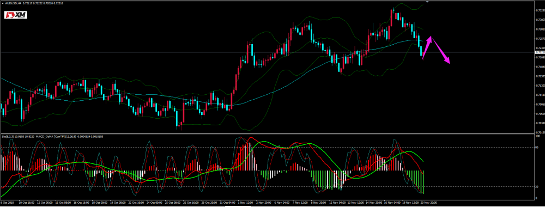The image size is (545, 207).
Task: Click the 18 Oct 00:00 time label
Action: tap(100, 203)
